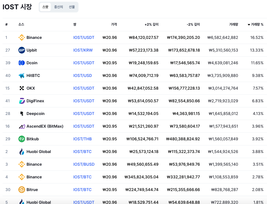Viewport: 267px width, 204px height.
Task: Open OKX IOST/USDT pair link
Action: click(x=84, y=88)
